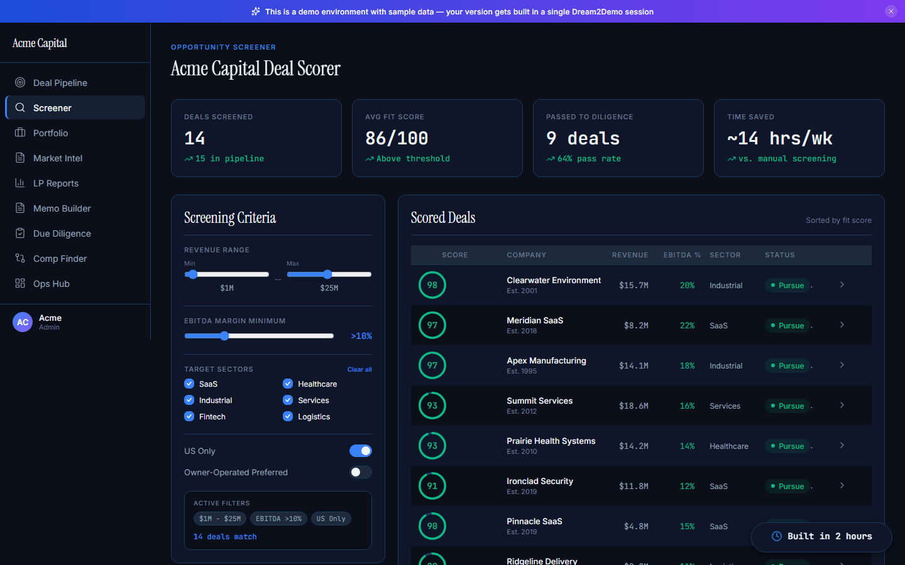Open the Memo Builder menu item

[x=62, y=208]
